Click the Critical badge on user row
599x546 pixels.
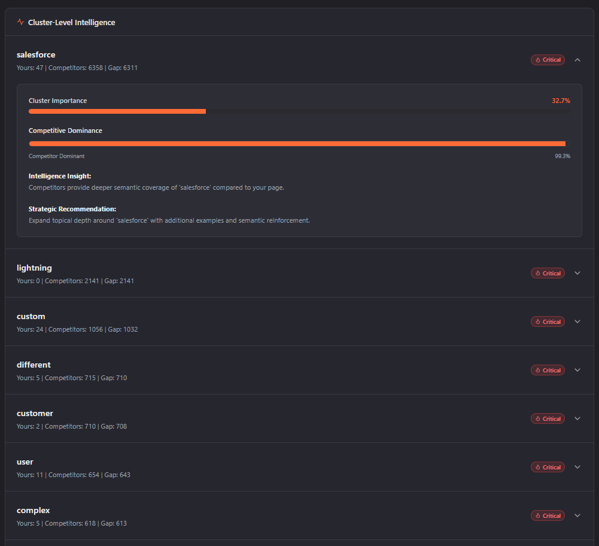pyautogui.click(x=548, y=467)
